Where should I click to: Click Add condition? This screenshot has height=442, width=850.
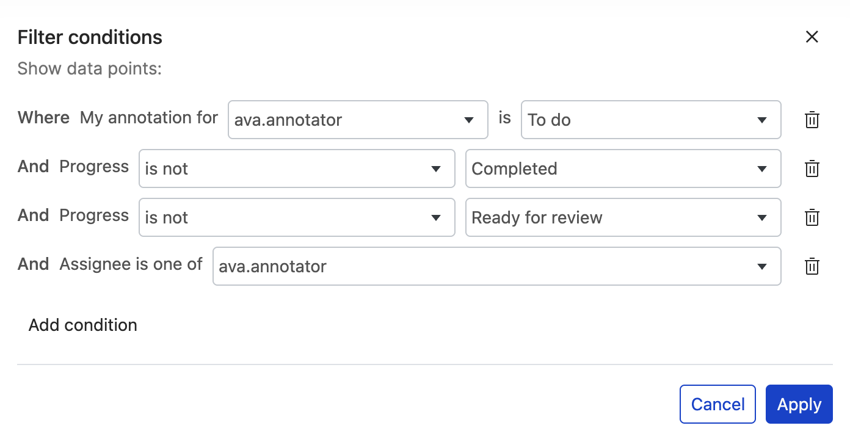82,325
